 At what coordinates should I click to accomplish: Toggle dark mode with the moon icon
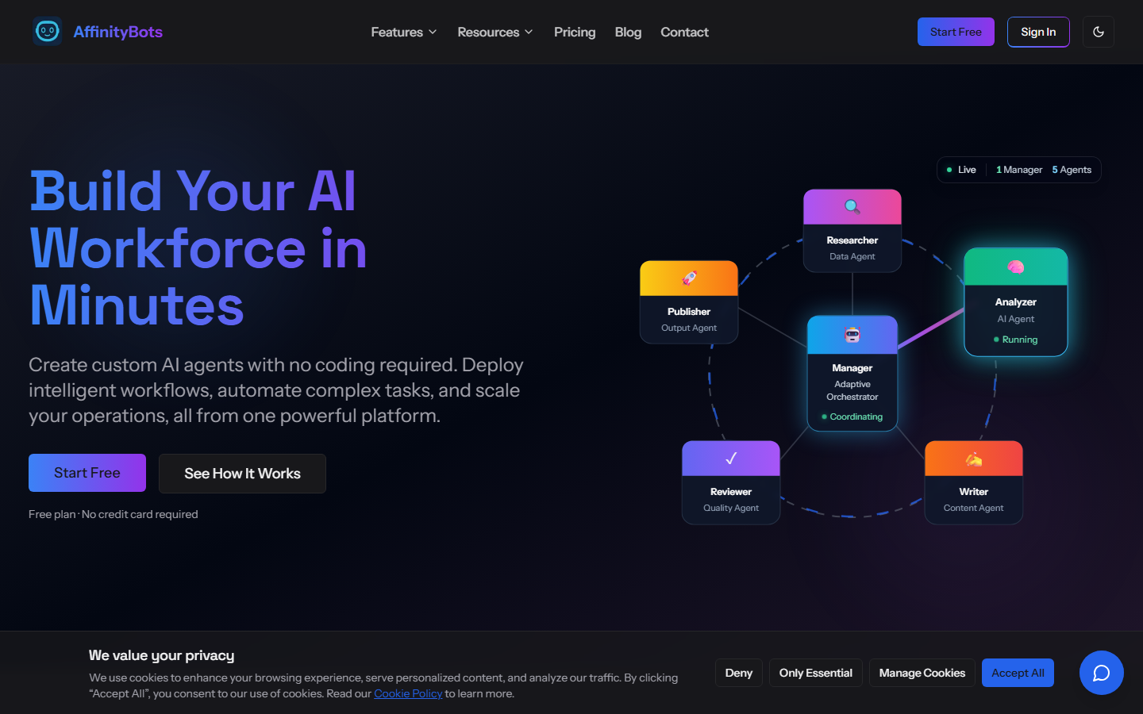[1099, 32]
